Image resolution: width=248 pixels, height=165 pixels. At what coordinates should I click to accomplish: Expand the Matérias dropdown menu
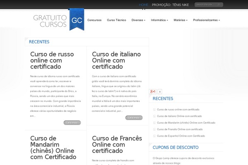pyautogui.click(x=181, y=20)
